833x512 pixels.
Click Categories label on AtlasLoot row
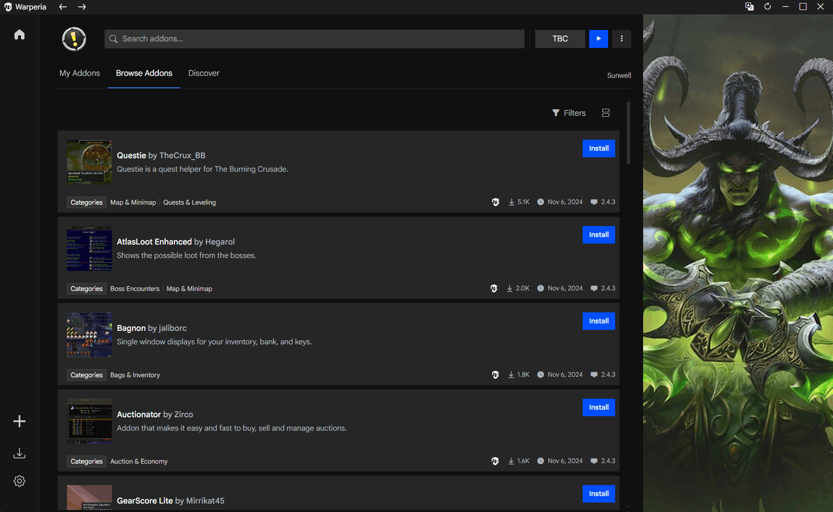pyautogui.click(x=86, y=289)
